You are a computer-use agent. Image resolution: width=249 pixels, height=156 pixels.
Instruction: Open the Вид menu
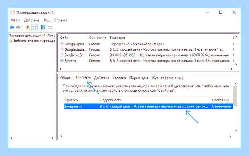tap(47, 20)
